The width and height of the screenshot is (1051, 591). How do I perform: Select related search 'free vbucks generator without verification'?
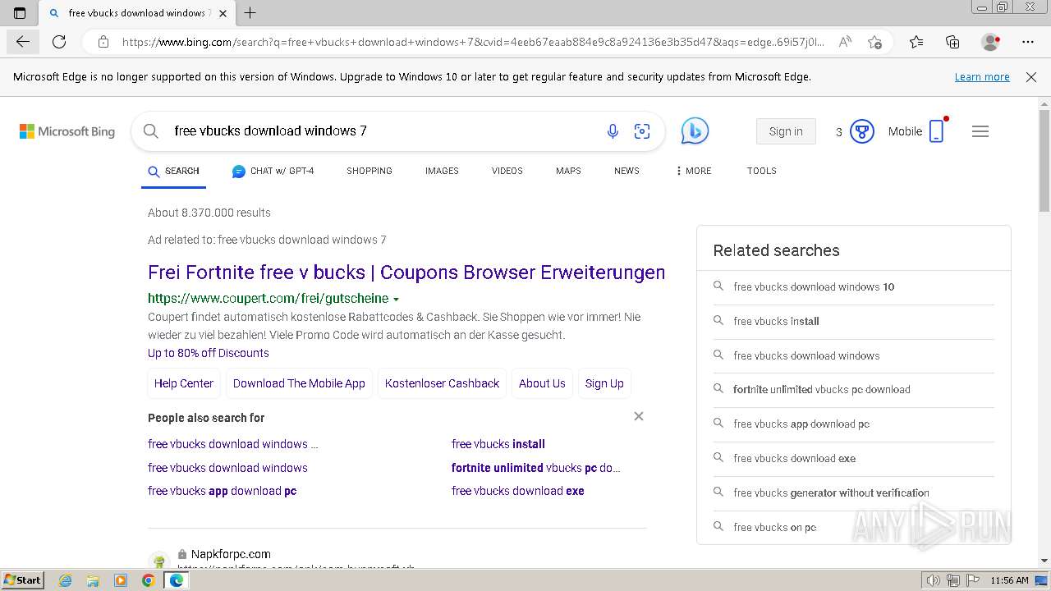(854, 493)
